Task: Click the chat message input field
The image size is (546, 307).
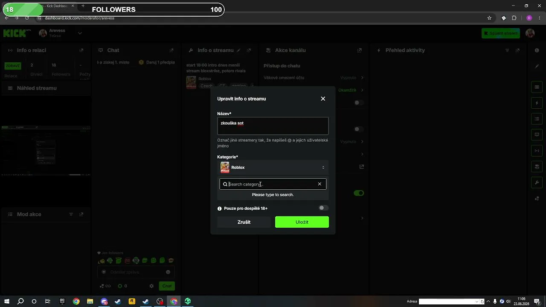Action: (x=136, y=272)
